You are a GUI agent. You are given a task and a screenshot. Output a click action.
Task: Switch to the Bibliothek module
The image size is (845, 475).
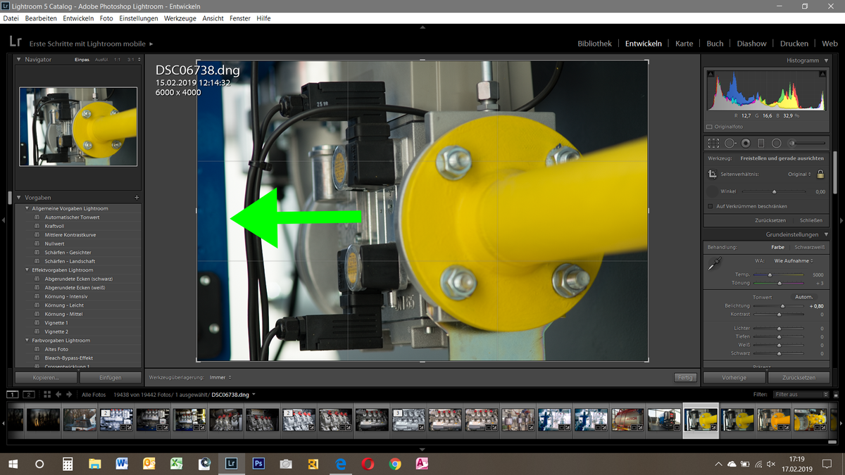(594, 44)
